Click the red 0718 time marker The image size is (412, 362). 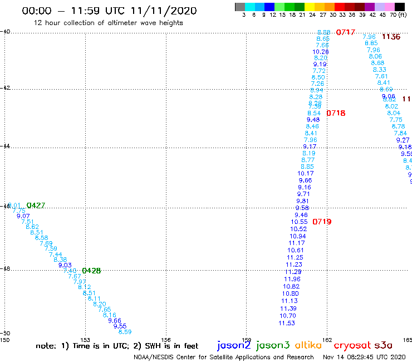click(x=336, y=113)
